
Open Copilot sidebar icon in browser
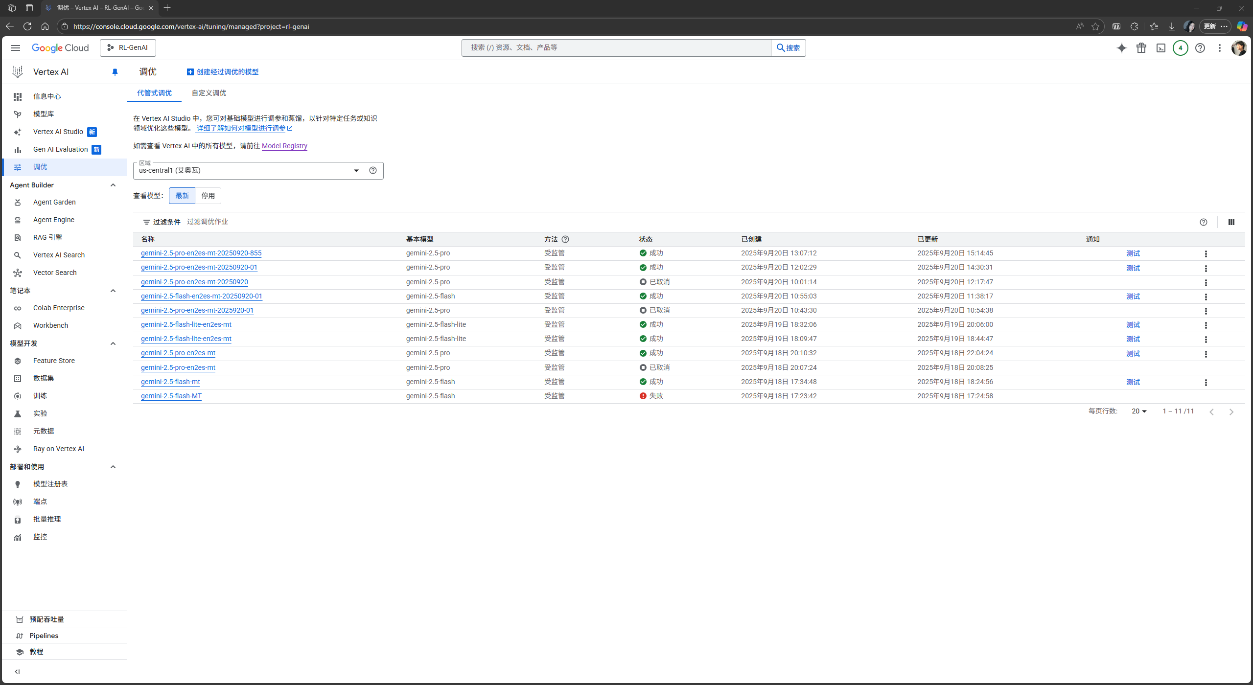pos(1242,26)
